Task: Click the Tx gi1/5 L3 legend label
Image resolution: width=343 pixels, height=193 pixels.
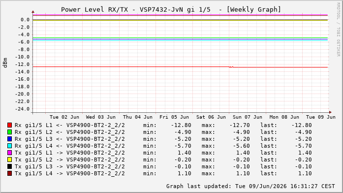Action: pos(70,167)
